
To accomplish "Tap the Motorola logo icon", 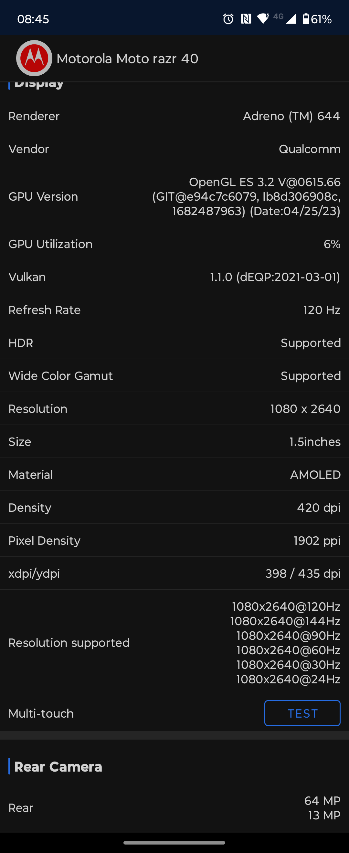I will (x=34, y=58).
